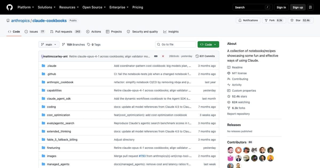Open the 0 Tags link
Image resolution: width=320 pixels, height=168 pixels.
point(94,45)
